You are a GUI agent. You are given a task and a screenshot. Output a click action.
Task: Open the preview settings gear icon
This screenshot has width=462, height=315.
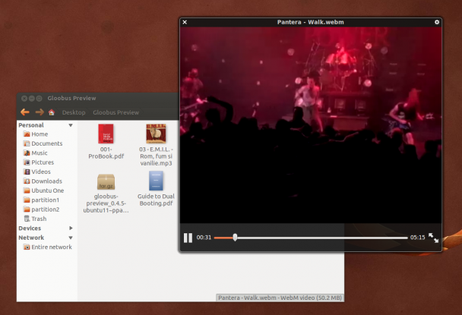pos(437,22)
